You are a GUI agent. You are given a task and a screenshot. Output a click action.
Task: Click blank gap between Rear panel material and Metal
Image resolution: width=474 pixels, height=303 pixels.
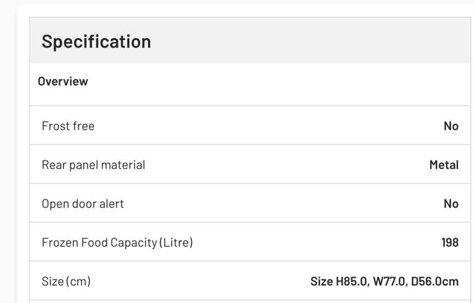(284, 165)
